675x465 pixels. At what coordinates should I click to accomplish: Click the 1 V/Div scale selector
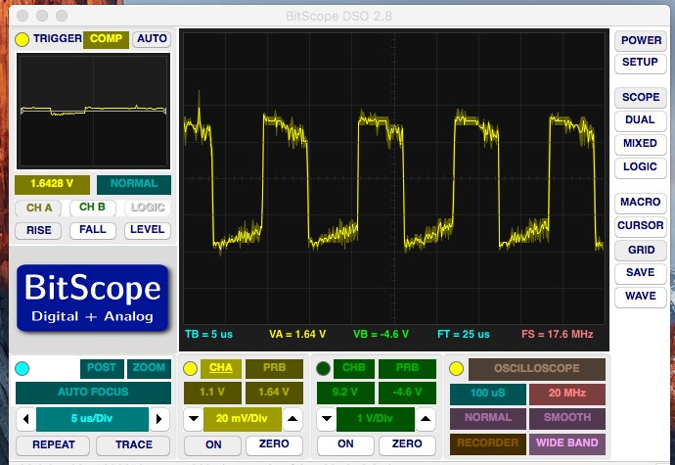click(376, 418)
